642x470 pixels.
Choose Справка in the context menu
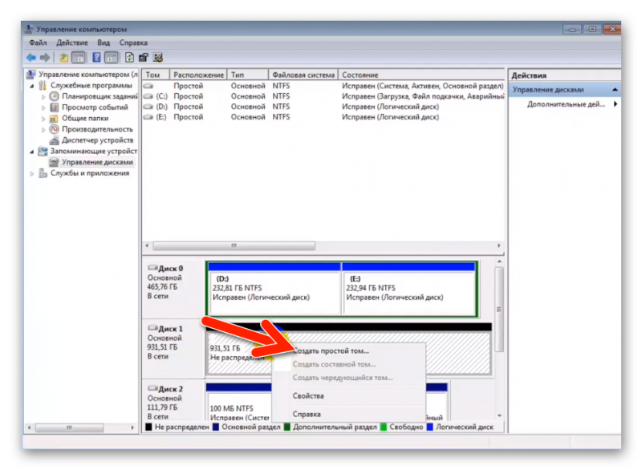[x=348, y=414]
